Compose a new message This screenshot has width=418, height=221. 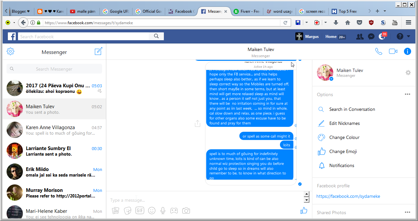(x=98, y=51)
